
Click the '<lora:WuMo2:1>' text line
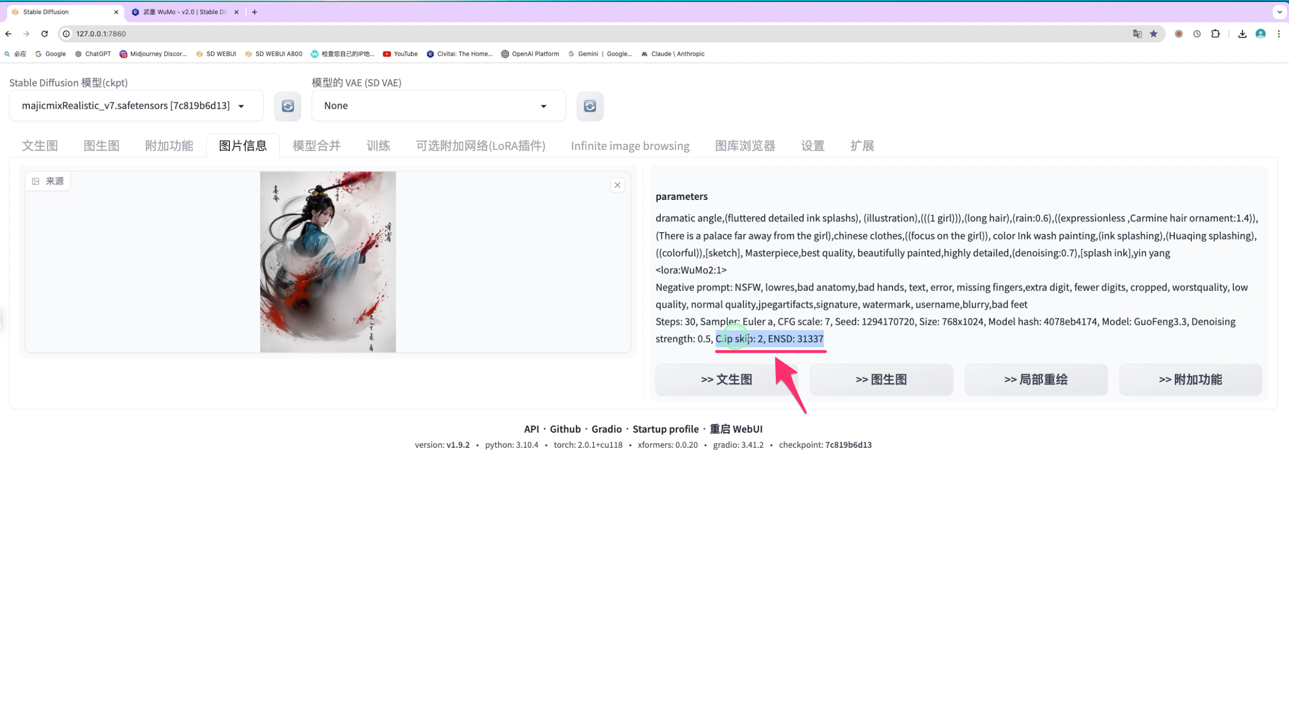coord(691,270)
